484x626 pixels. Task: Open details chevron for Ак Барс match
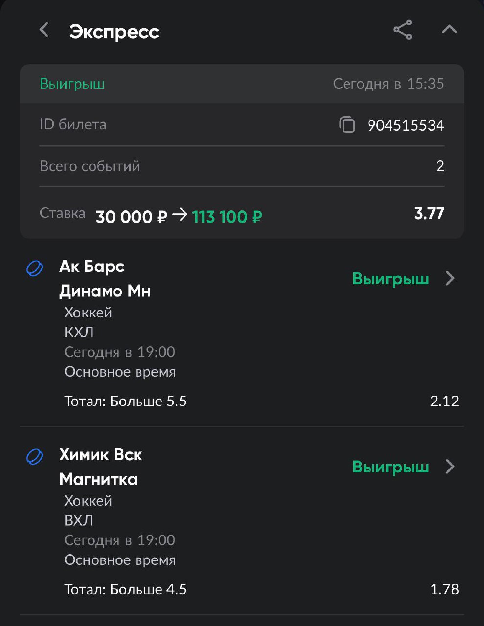point(450,279)
